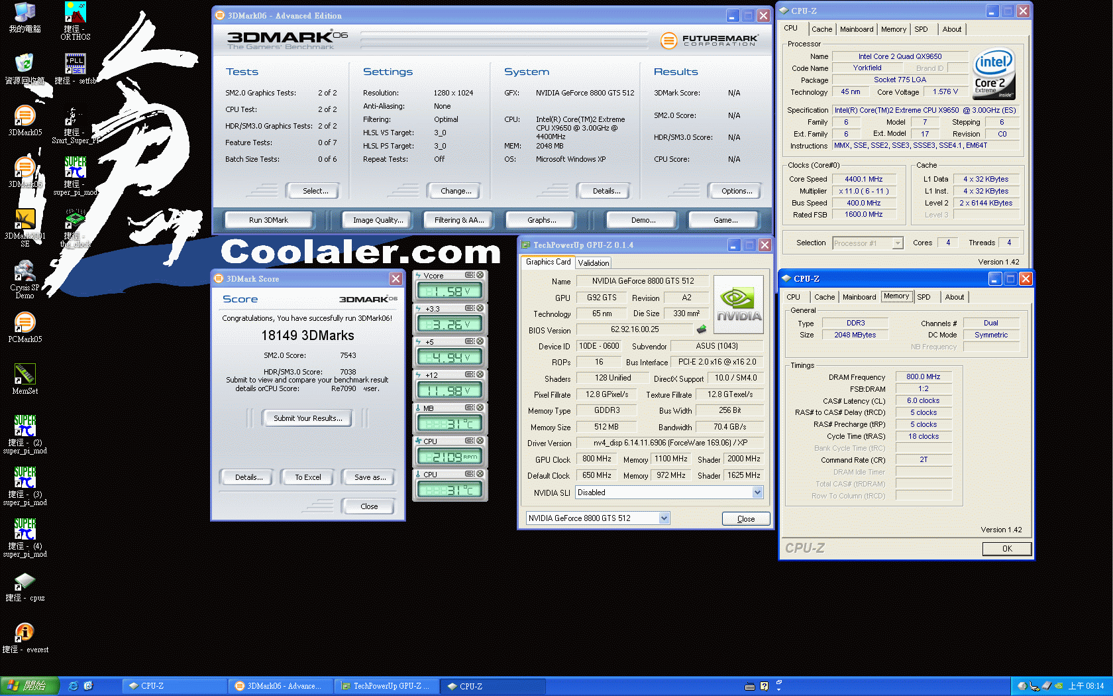
Task: Open the CPU tab in lower CPU-Z window
Action: (794, 297)
